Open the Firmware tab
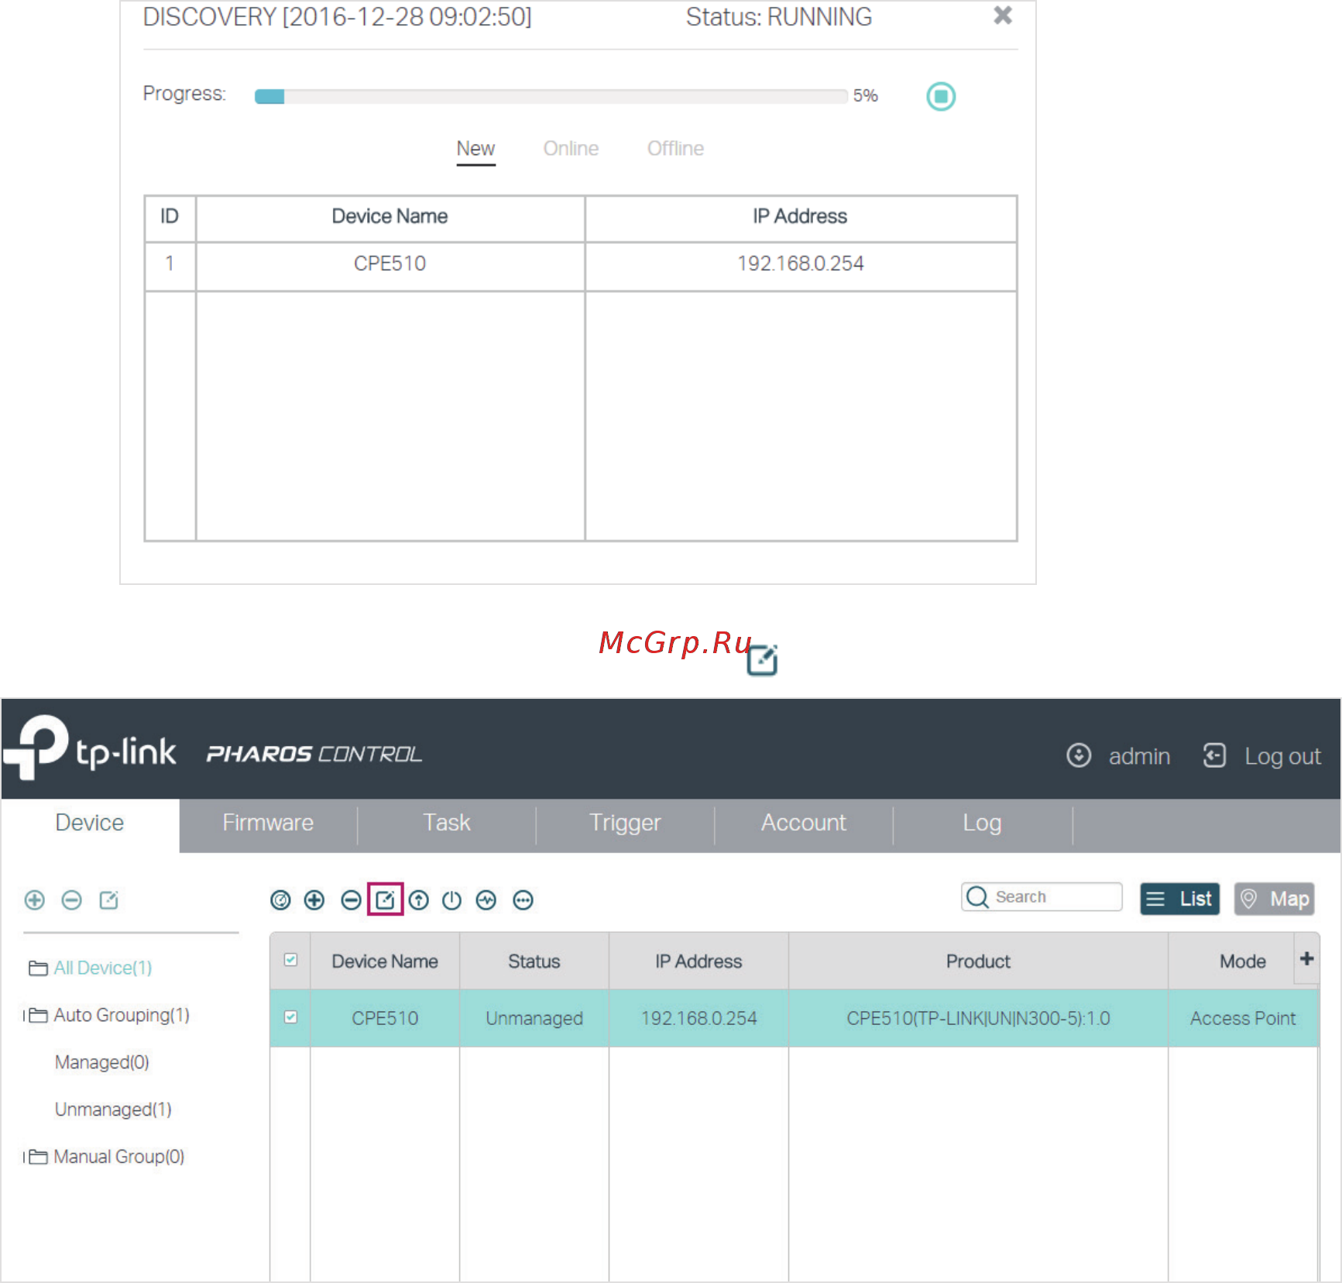The width and height of the screenshot is (1342, 1283). (x=268, y=823)
